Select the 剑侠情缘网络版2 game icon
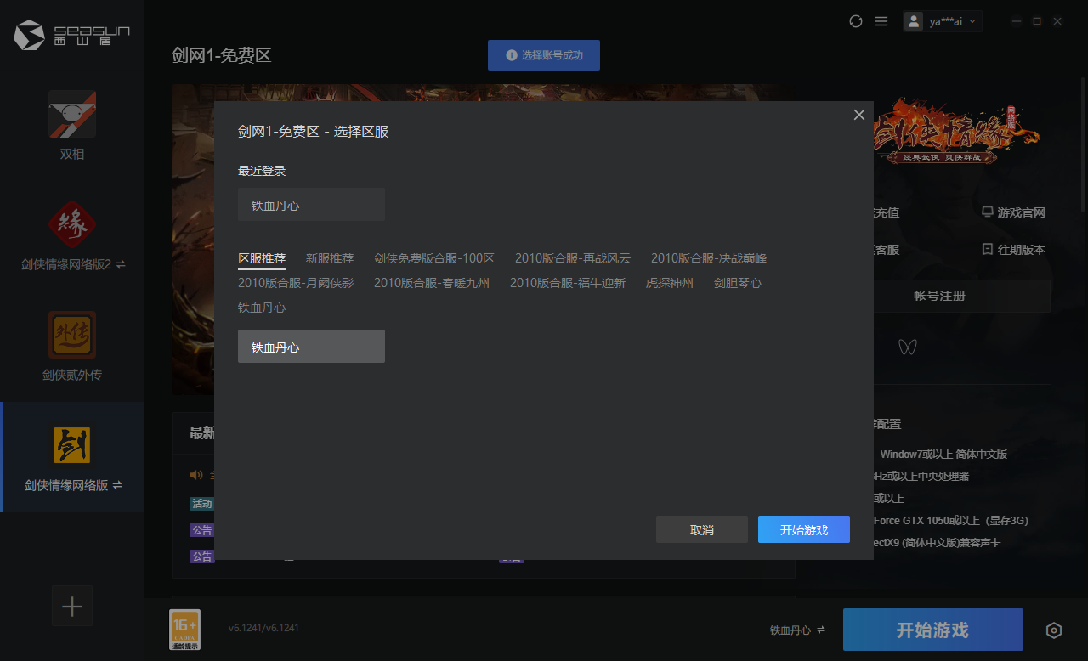The width and height of the screenshot is (1088, 661). point(72,224)
